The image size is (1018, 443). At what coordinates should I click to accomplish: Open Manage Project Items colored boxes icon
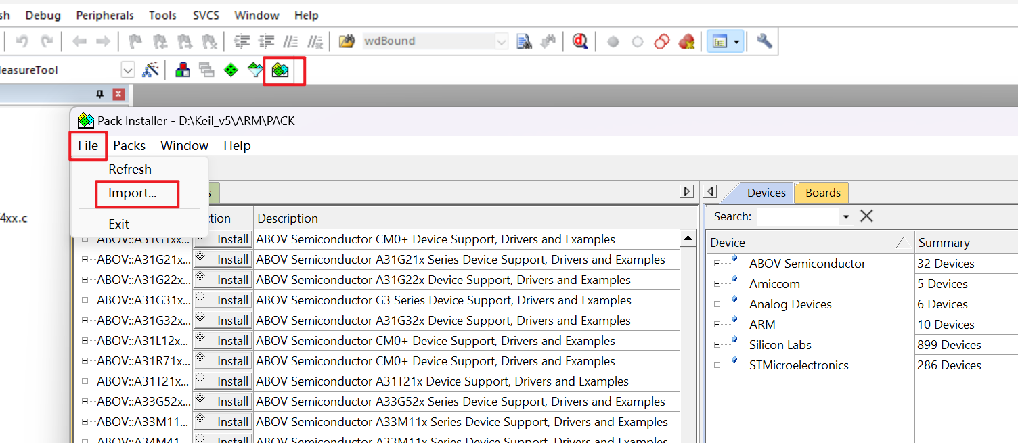pos(182,70)
